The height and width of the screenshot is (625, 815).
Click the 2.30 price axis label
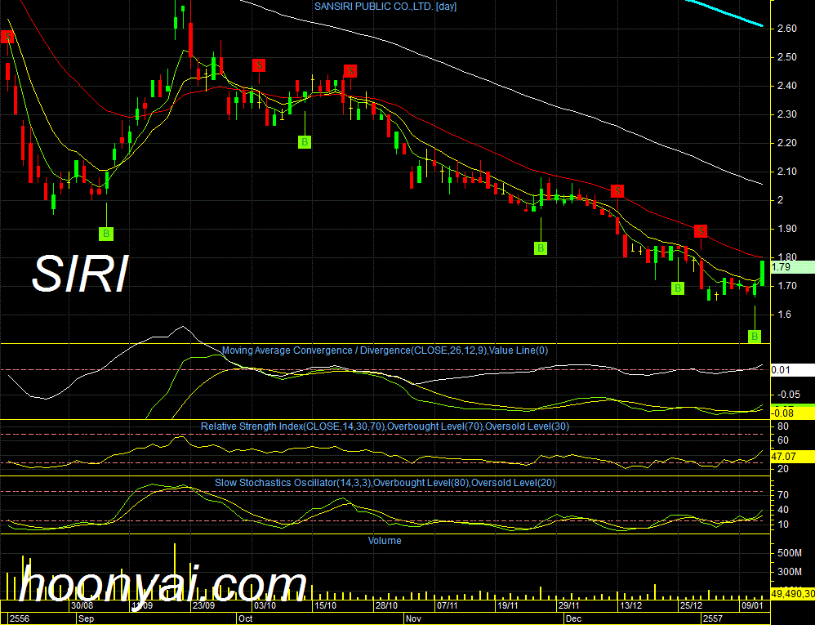(787, 114)
